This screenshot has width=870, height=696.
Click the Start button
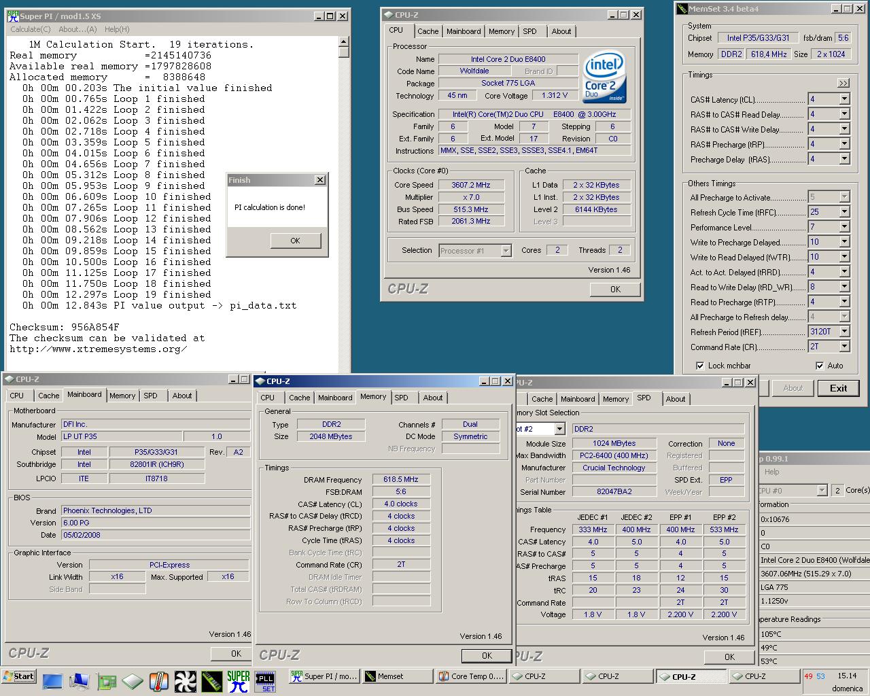click(18, 676)
